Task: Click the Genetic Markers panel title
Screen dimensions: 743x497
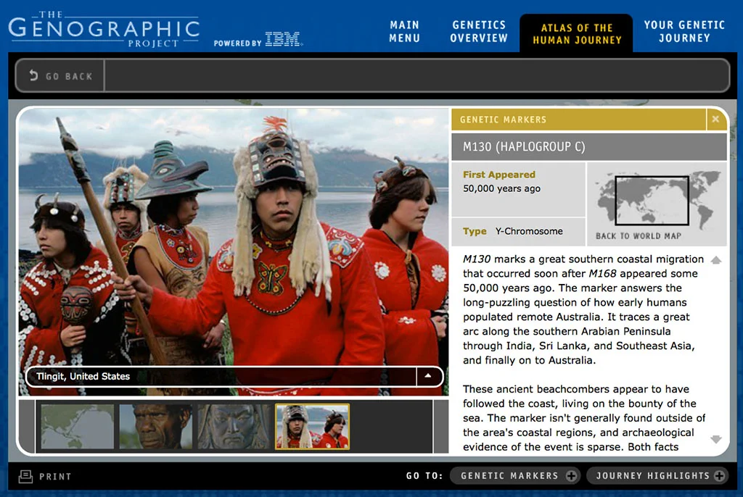Action: pyautogui.click(x=504, y=120)
